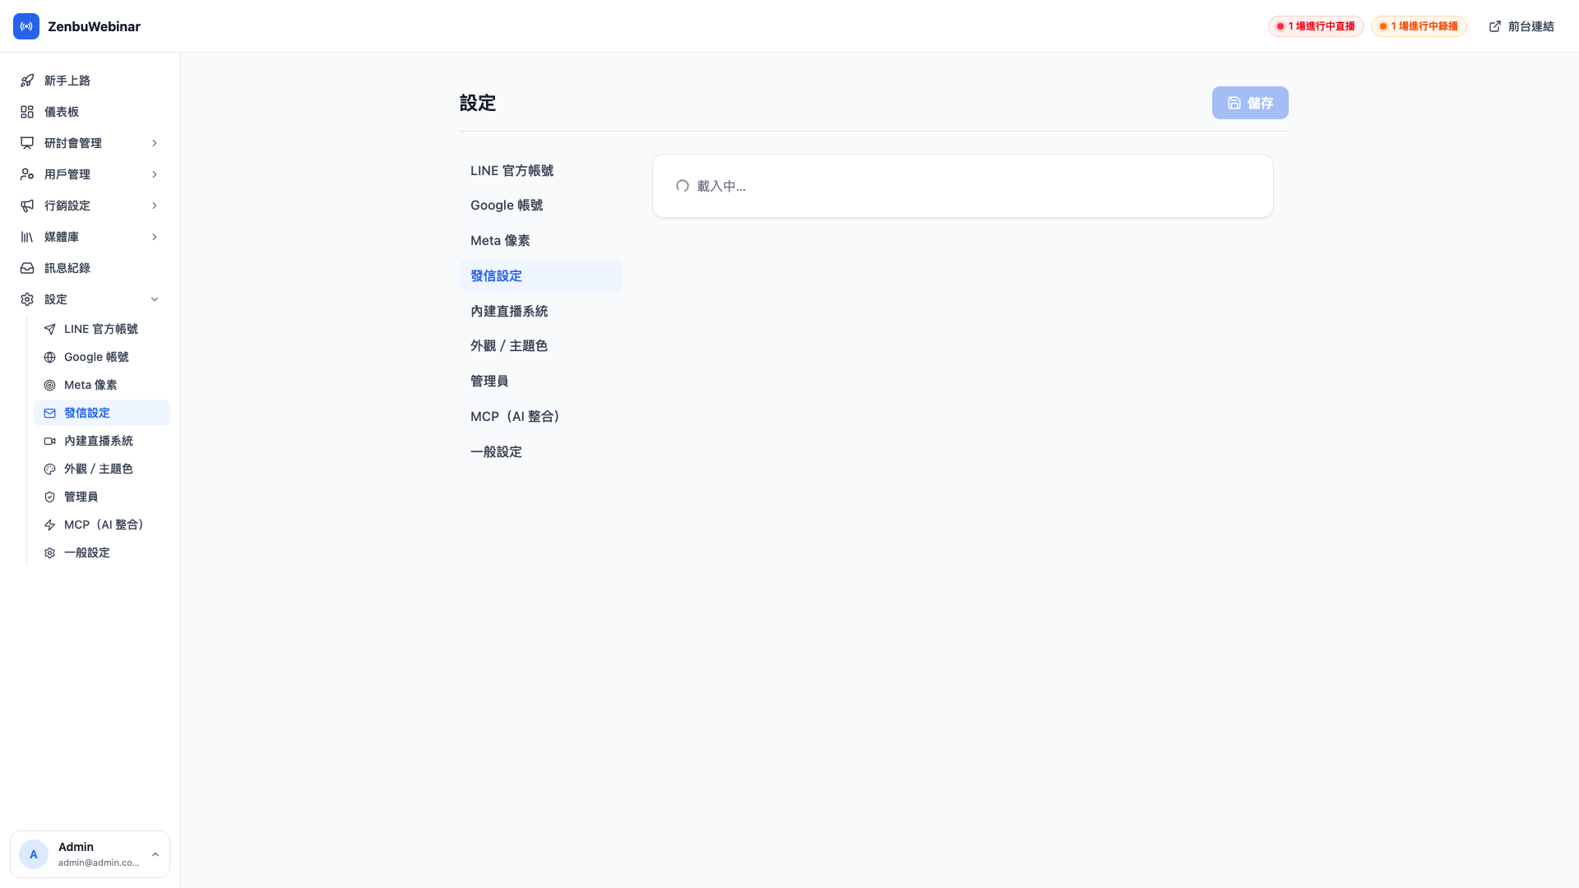Click the ZenbuWebinar brand name
This screenshot has width=1579, height=888.
(94, 26)
